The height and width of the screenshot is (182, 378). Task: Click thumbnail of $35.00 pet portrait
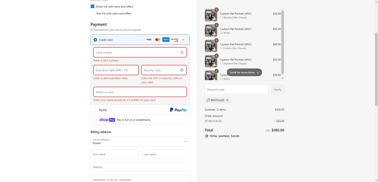pyautogui.click(x=211, y=61)
